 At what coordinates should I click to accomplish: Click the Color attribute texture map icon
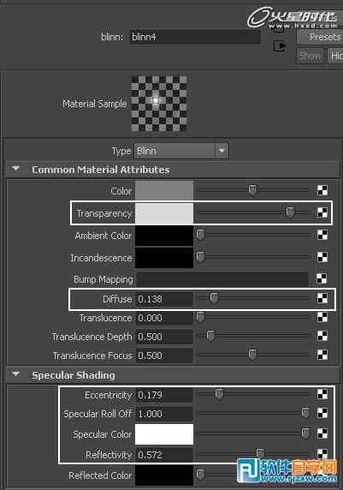322,190
